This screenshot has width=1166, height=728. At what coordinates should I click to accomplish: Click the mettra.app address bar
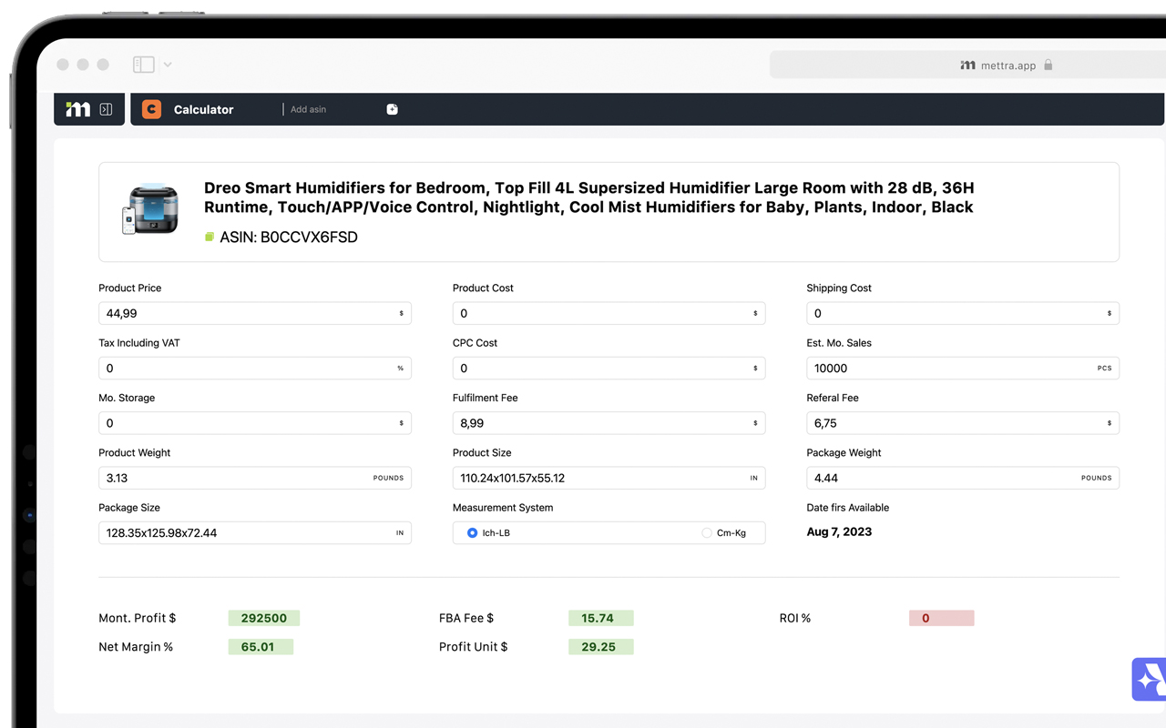click(967, 65)
